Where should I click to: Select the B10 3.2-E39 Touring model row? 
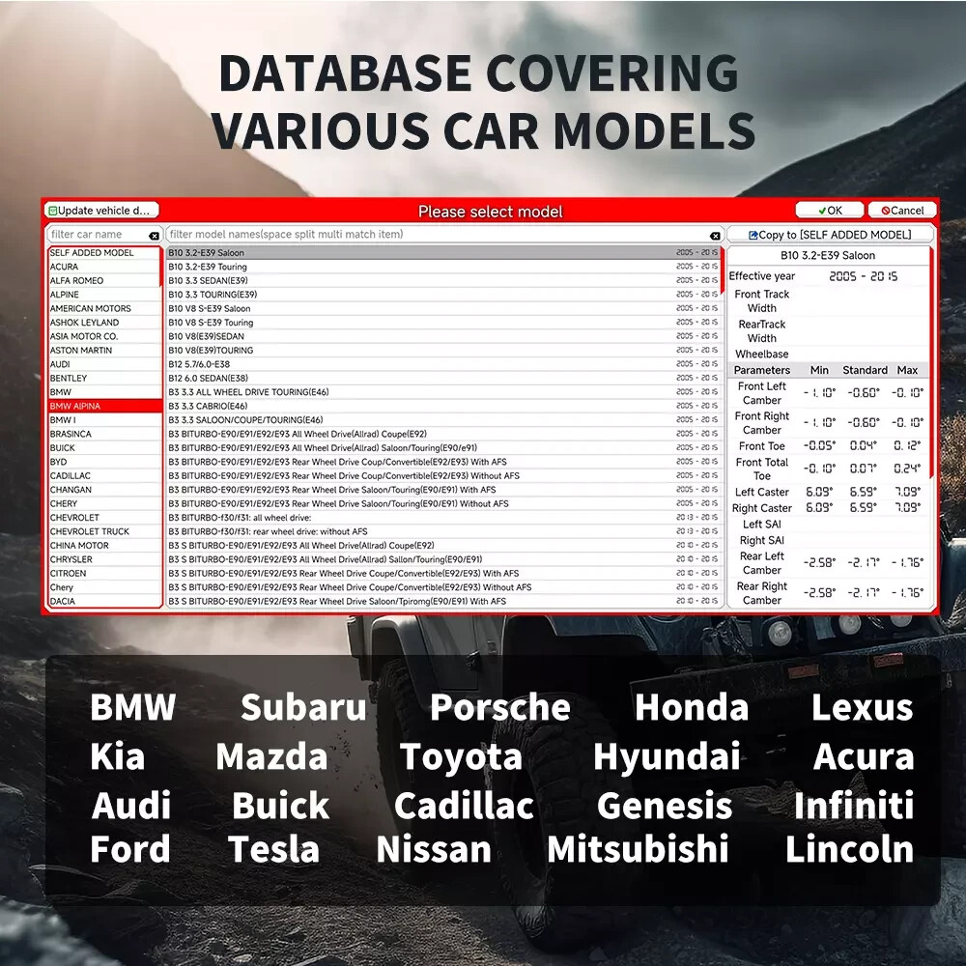[443, 267]
